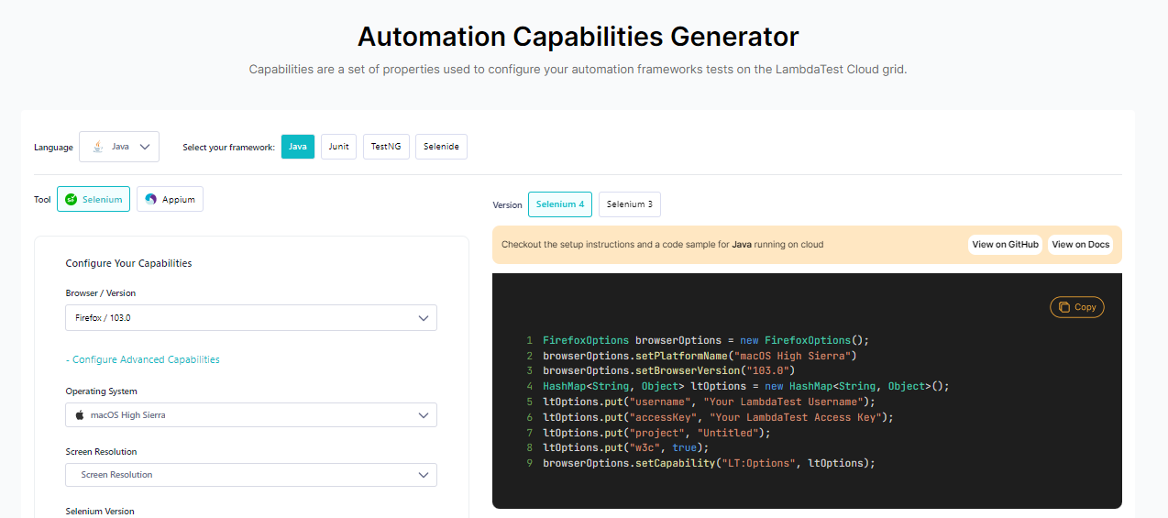Screen dimensions: 1168x518
Task: Click the clipboard icon on Copy button
Action: tap(1063, 307)
